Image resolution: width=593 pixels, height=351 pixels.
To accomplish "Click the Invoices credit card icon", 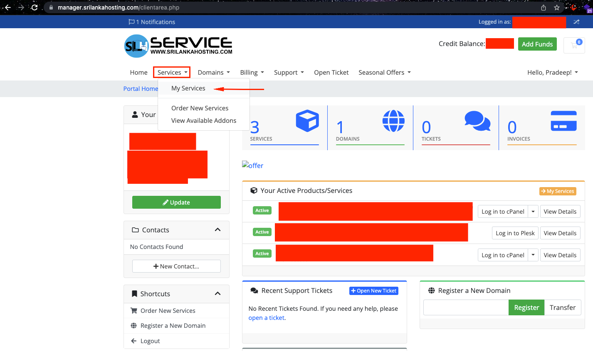I will point(563,121).
